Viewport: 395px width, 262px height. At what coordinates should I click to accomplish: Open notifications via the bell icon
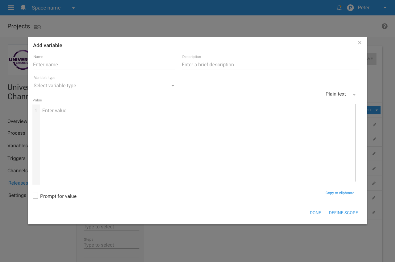(x=339, y=8)
